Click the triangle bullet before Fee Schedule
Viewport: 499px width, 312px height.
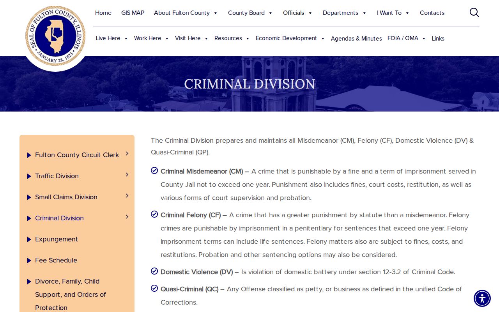point(29,261)
